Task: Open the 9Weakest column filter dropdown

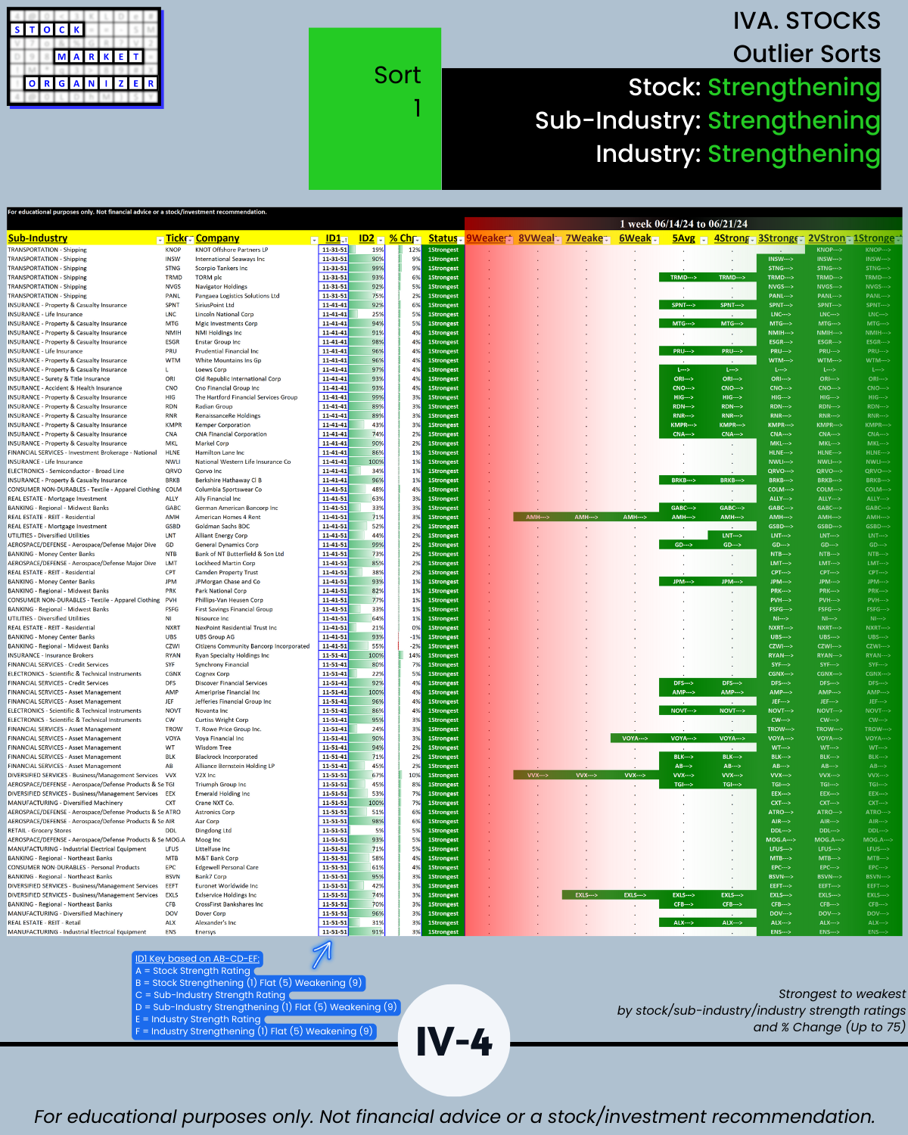Action: [x=509, y=240]
